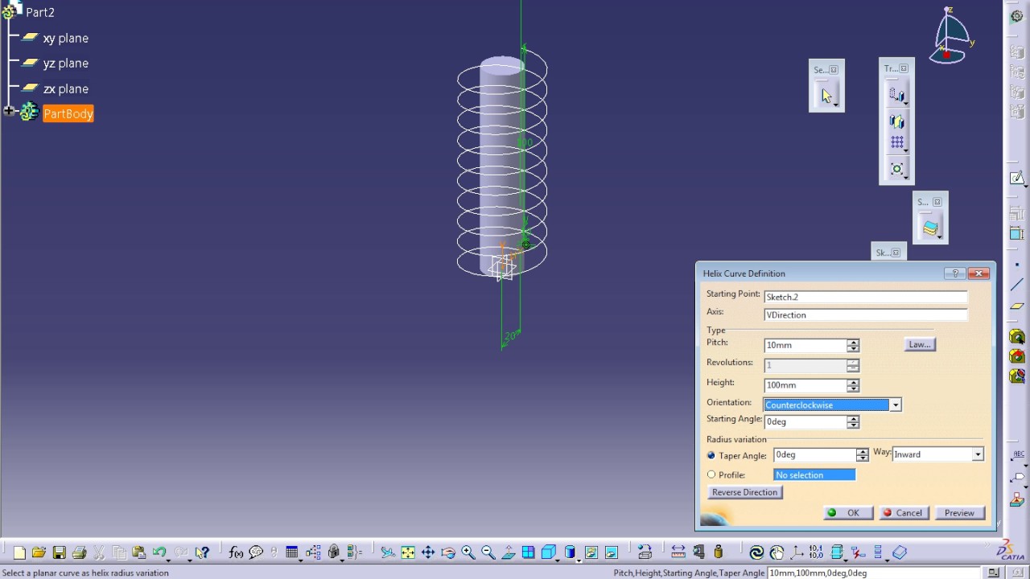The image size is (1030, 579).
Task: Select yz plane in the tree
Action: [x=66, y=64]
